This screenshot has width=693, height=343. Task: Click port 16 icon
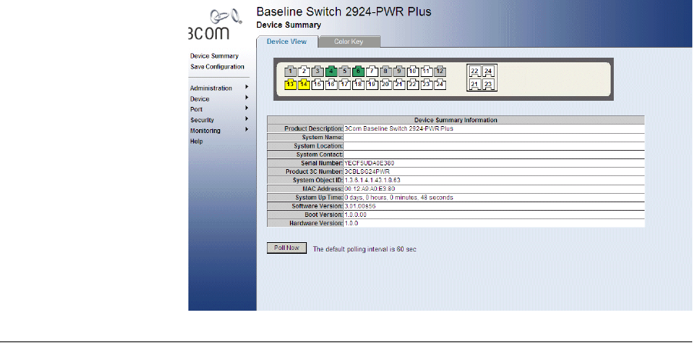pos(331,84)
